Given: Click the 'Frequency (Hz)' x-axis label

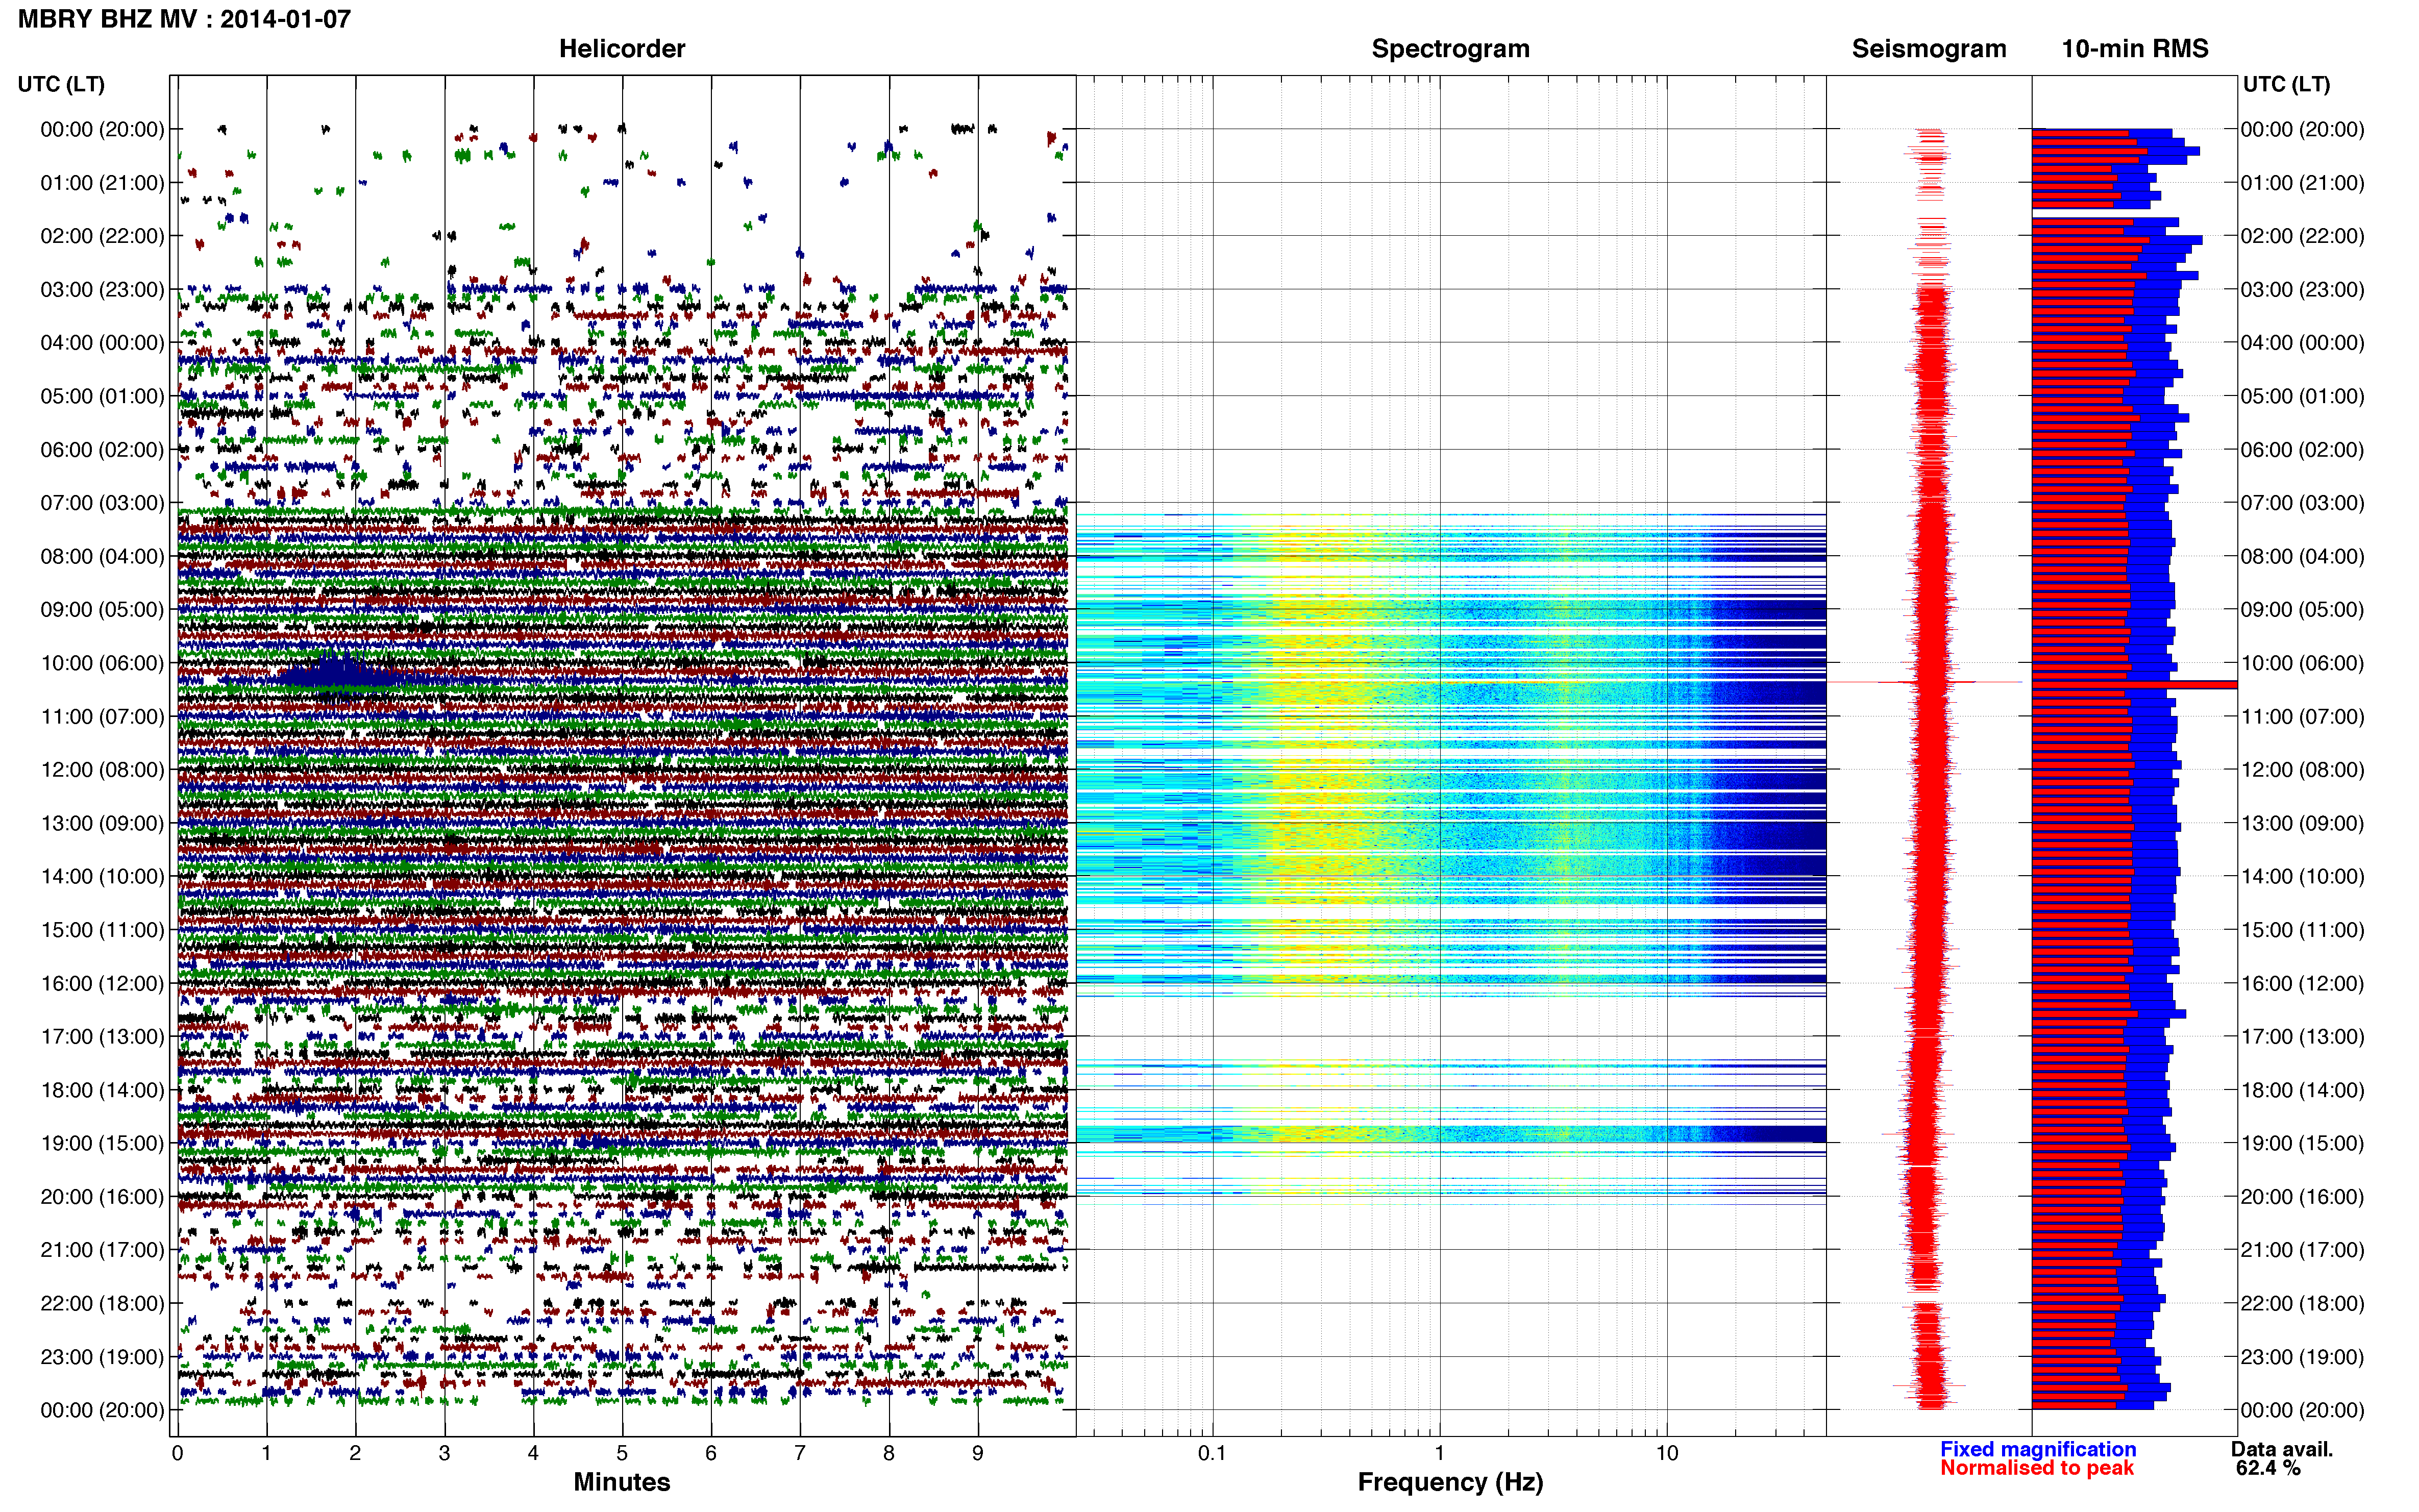Looking at the screenshot, I should click(1450, 1482).
